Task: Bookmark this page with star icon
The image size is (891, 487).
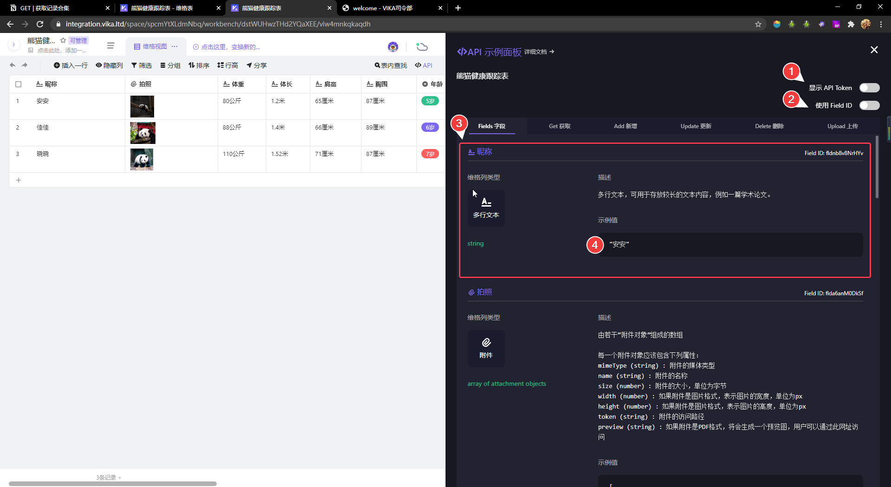Action: pos(758,24)
